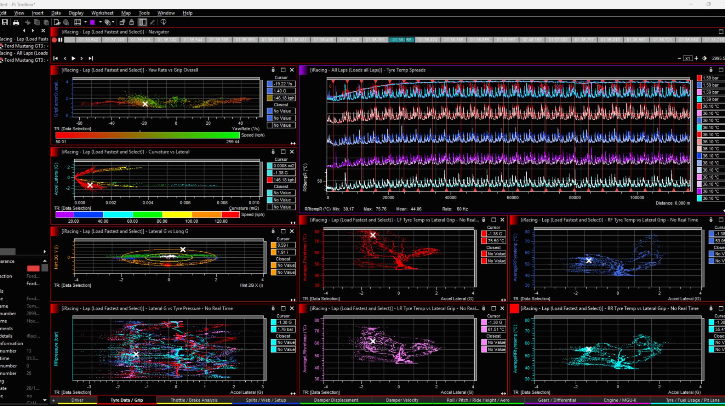
Task: Select the Save toolbar icon
Action: 5,22
